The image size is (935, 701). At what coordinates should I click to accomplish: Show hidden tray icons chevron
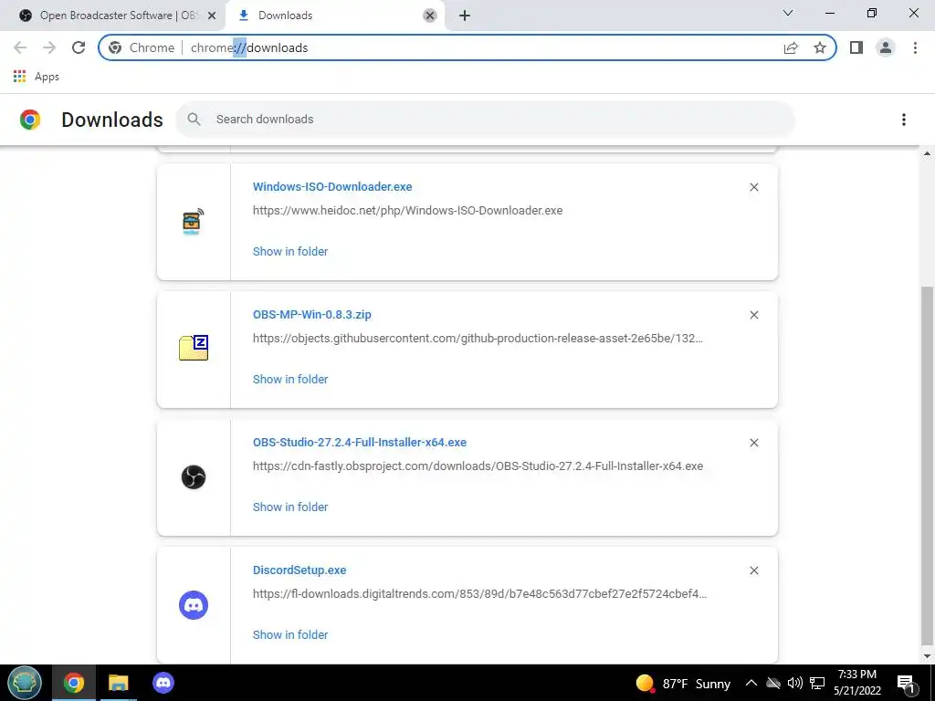(751, 683)
